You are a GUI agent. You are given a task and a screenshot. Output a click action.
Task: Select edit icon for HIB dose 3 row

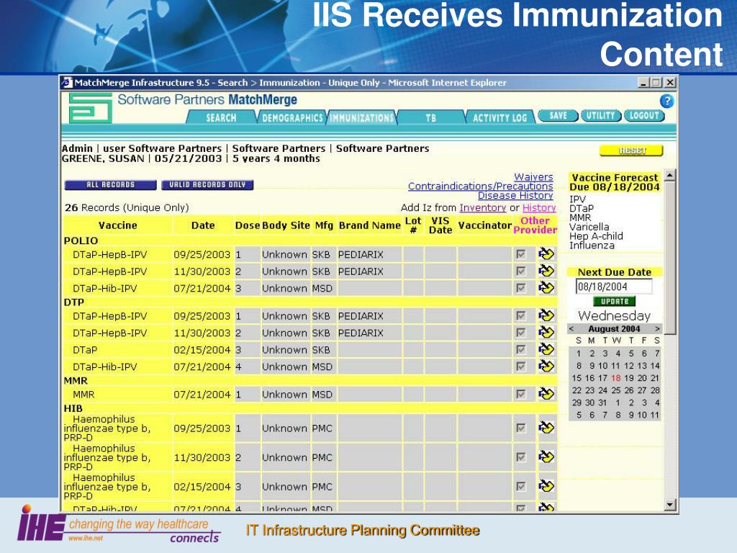pyautogui.click(x=546, y=486)
